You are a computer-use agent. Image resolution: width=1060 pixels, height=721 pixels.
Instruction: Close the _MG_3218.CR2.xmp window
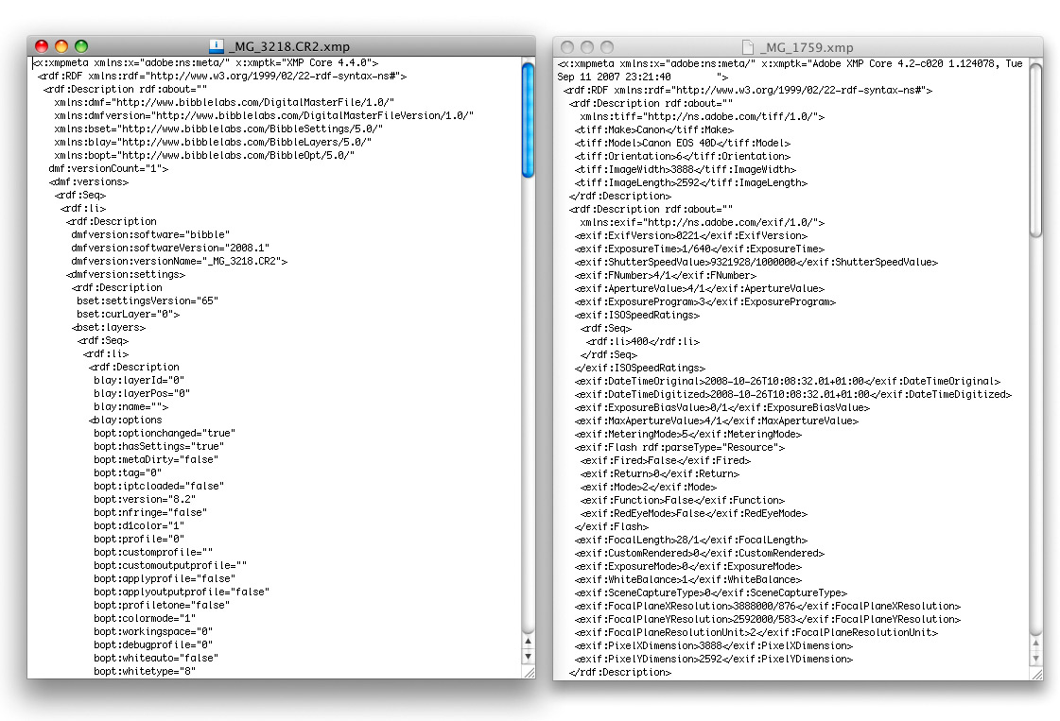point(42,46)
